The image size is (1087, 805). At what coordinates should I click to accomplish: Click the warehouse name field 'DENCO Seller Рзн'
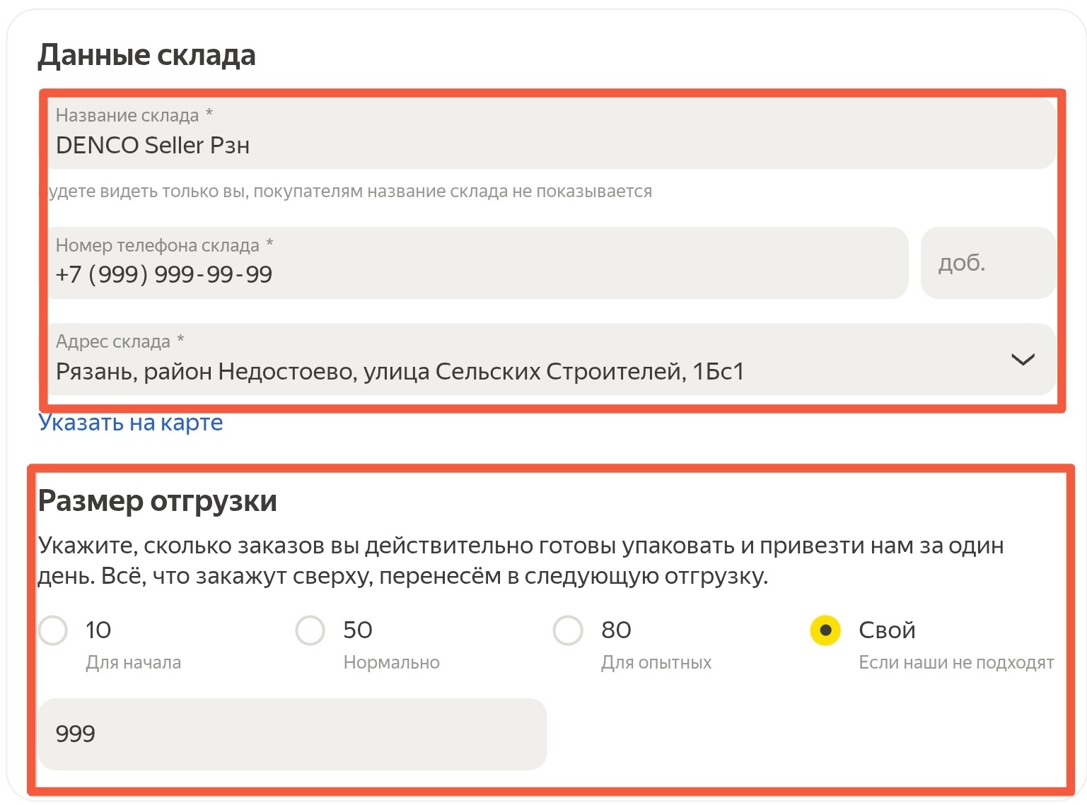click(495, 134)
